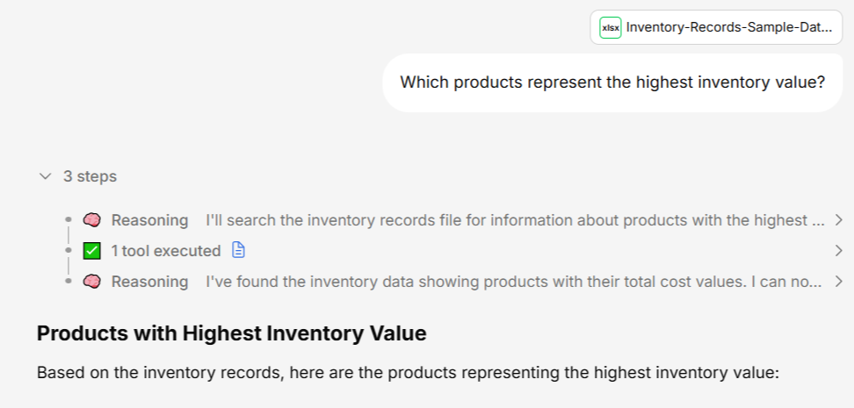Click the "Products with Highest Inventory Value" heading
Screen dimensions: 854x408
(x=231, y=333)
